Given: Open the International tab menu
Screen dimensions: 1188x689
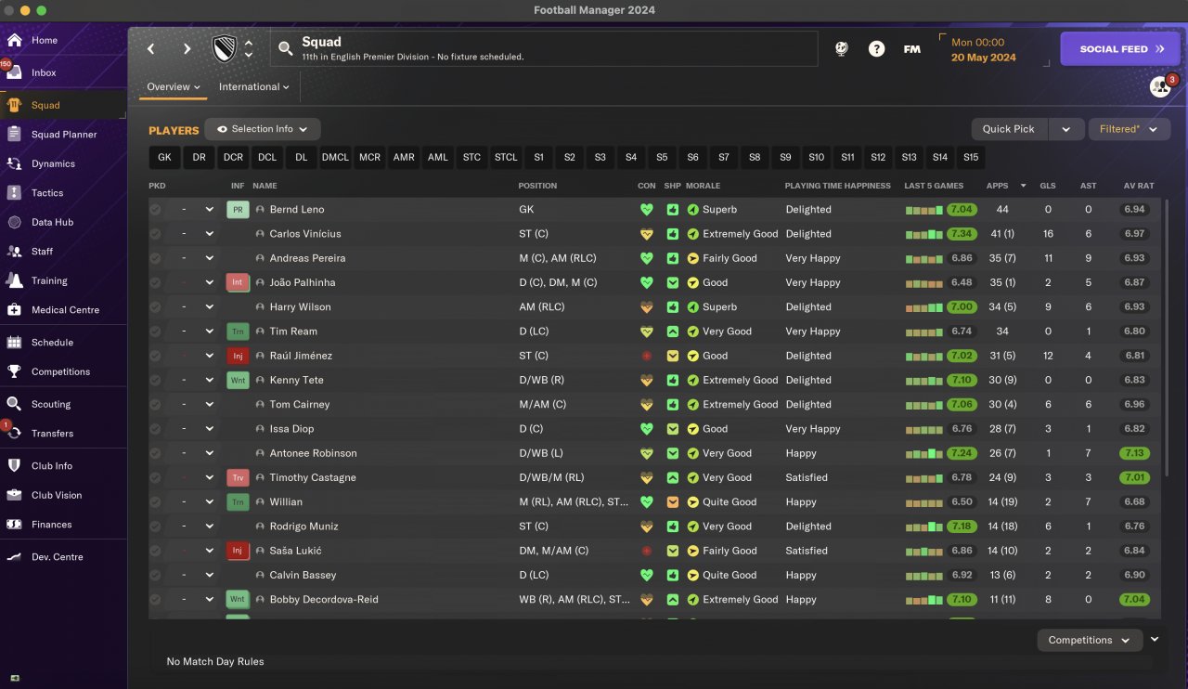Looking at the screenshot, I should 254,87.
